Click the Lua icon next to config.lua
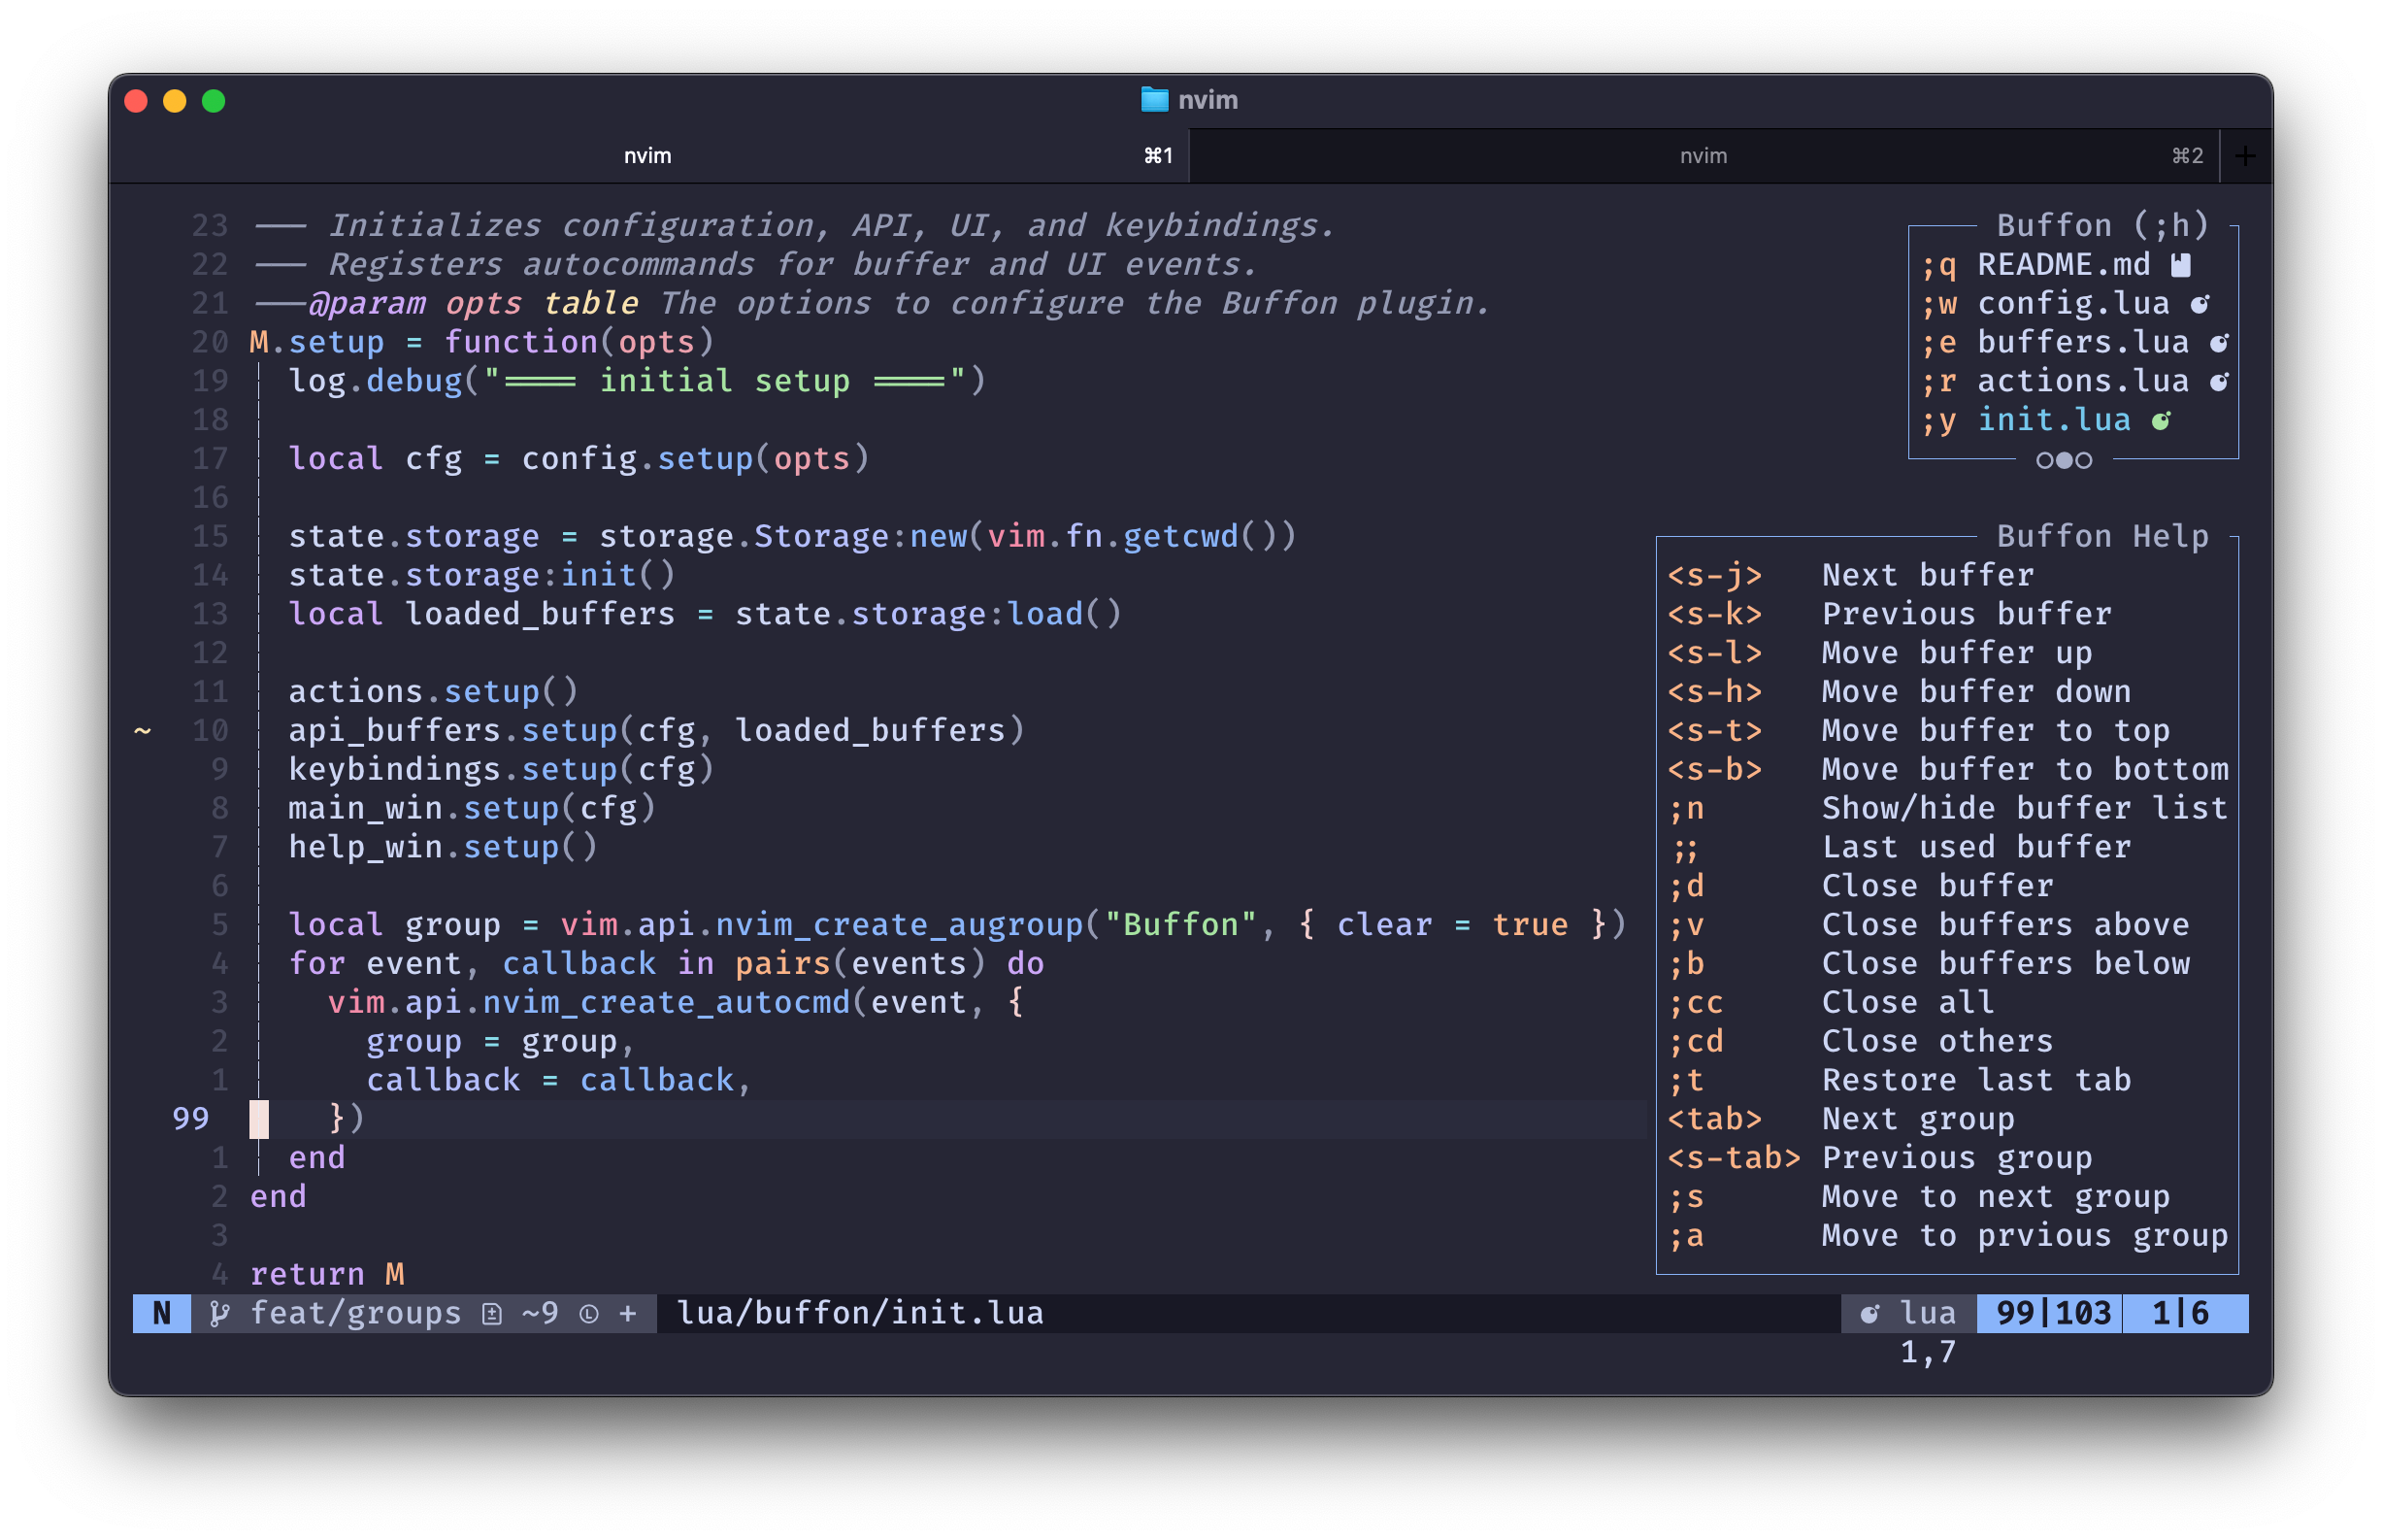The width and height of the screenshot is (2382, 1540). tap(2200, 304)
